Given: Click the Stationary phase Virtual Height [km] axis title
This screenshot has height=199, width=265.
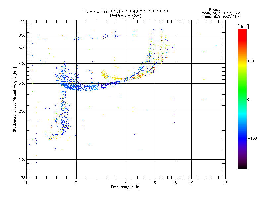Looking at the screenshot, I should coord(15,99).
